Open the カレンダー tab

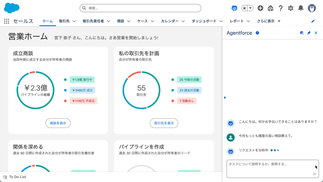tap(170, 21)
